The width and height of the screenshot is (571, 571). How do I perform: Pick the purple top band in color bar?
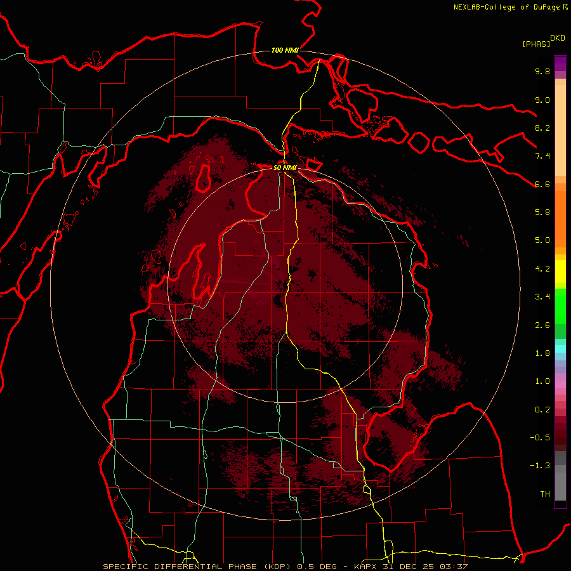560,63
